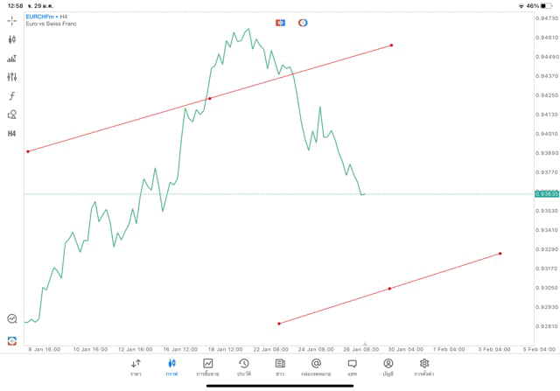Open the ประวัติ history tab
The image size is (560, 391).
243,367
